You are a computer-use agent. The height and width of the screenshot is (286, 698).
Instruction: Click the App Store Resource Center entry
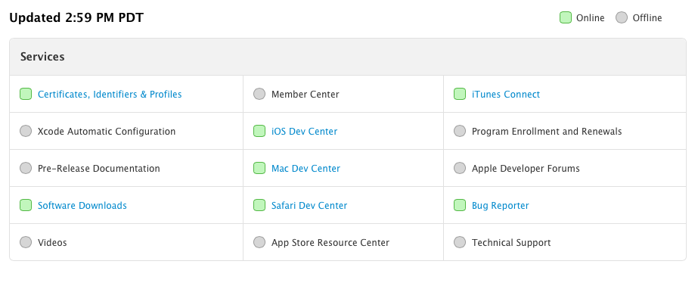tap(330, 243)
